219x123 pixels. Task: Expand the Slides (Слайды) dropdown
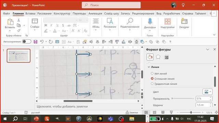tap(35, 30)
